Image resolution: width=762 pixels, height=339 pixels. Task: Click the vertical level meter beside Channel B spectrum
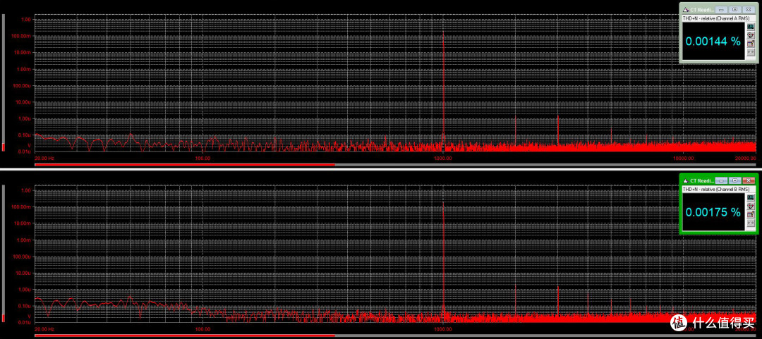4,254
